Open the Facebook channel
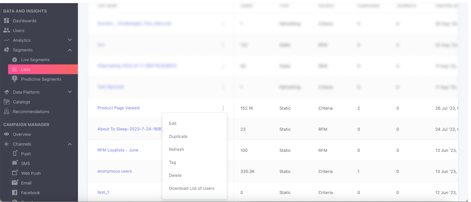Screen dimensions: 471x202 (30, 193)
